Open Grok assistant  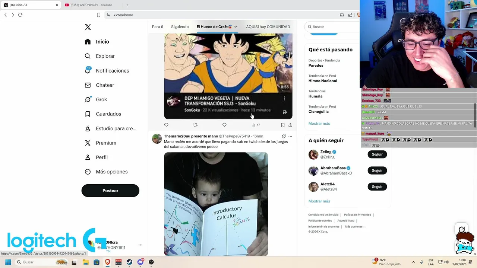pyautogui.click(x=96, y=99)
